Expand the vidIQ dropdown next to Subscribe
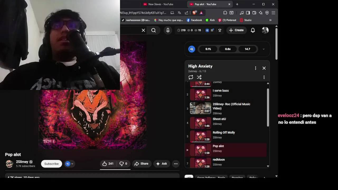 (69, 164)
